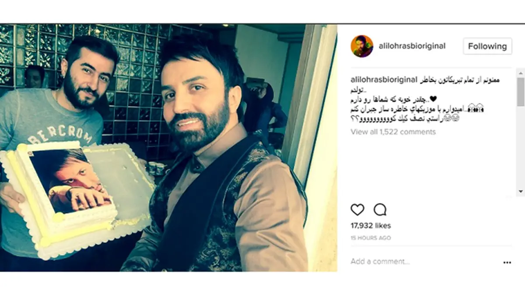The height and width of the screenshot is (295, 525).
Task: Click the comments scrollbar thumb
Action: tap(521, 92)
